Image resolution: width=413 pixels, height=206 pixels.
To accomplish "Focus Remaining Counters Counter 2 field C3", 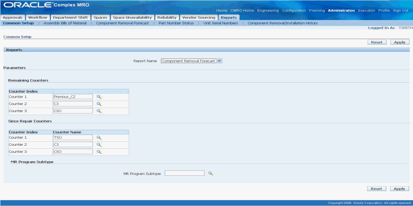I will (73, 104).
